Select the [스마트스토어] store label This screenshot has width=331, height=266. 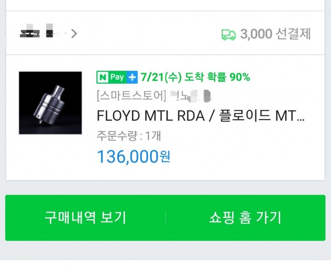tap(131, 96)
